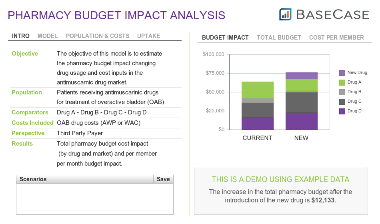The height and width of the screenshot is (224, 380).
Task: Select the BUDGET IMPACT tab
Action: coord(225,38)
